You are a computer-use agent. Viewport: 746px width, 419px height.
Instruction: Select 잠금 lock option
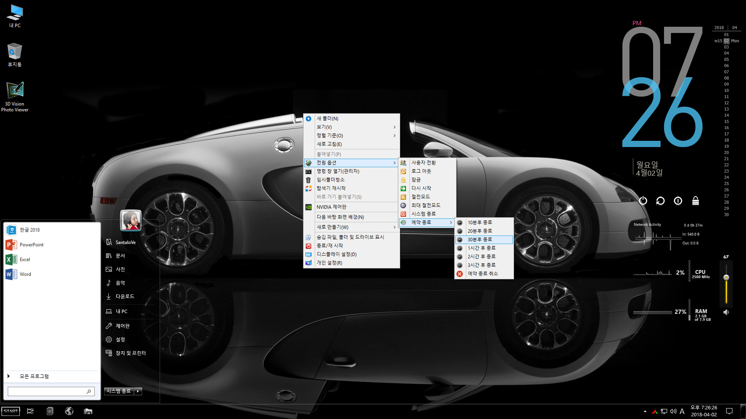tap(427, 180)
